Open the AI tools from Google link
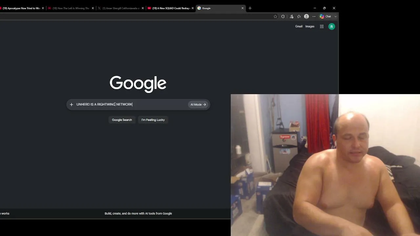This screenshot has width=420, height=236. pos(138,214)
